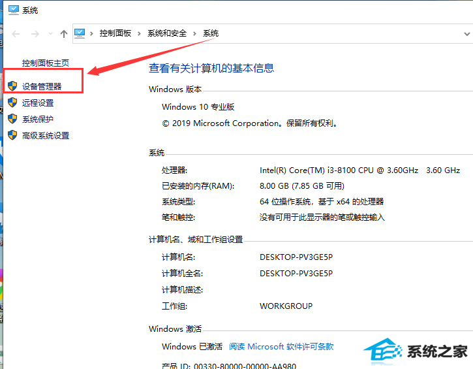The height and width of the screenshot is (369, 473).
Task: Expand the chevron after 系统和安全
Action: click(194, 33)
